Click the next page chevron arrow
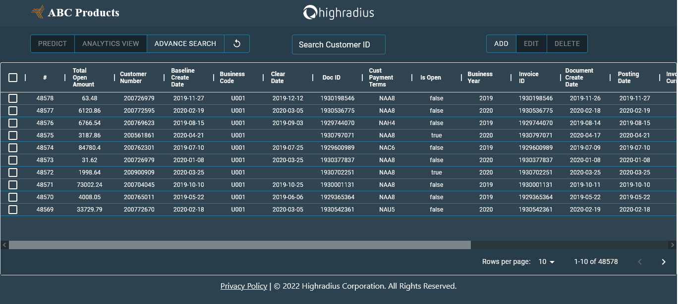Image resolution: width=679 pixels, height=304 pixels. tap(663, 261)
